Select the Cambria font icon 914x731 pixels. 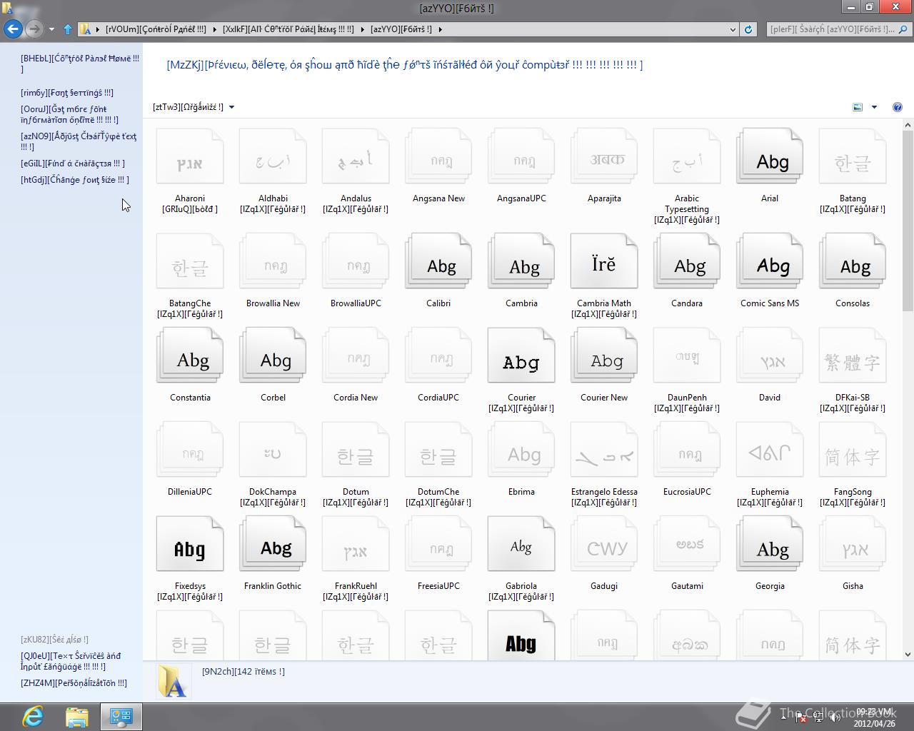[521, 262]
